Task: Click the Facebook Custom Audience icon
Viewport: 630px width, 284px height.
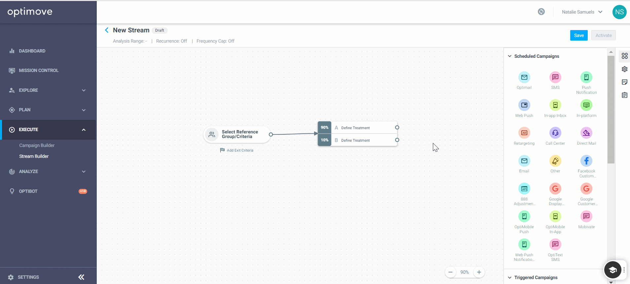Action: (586, 161)
